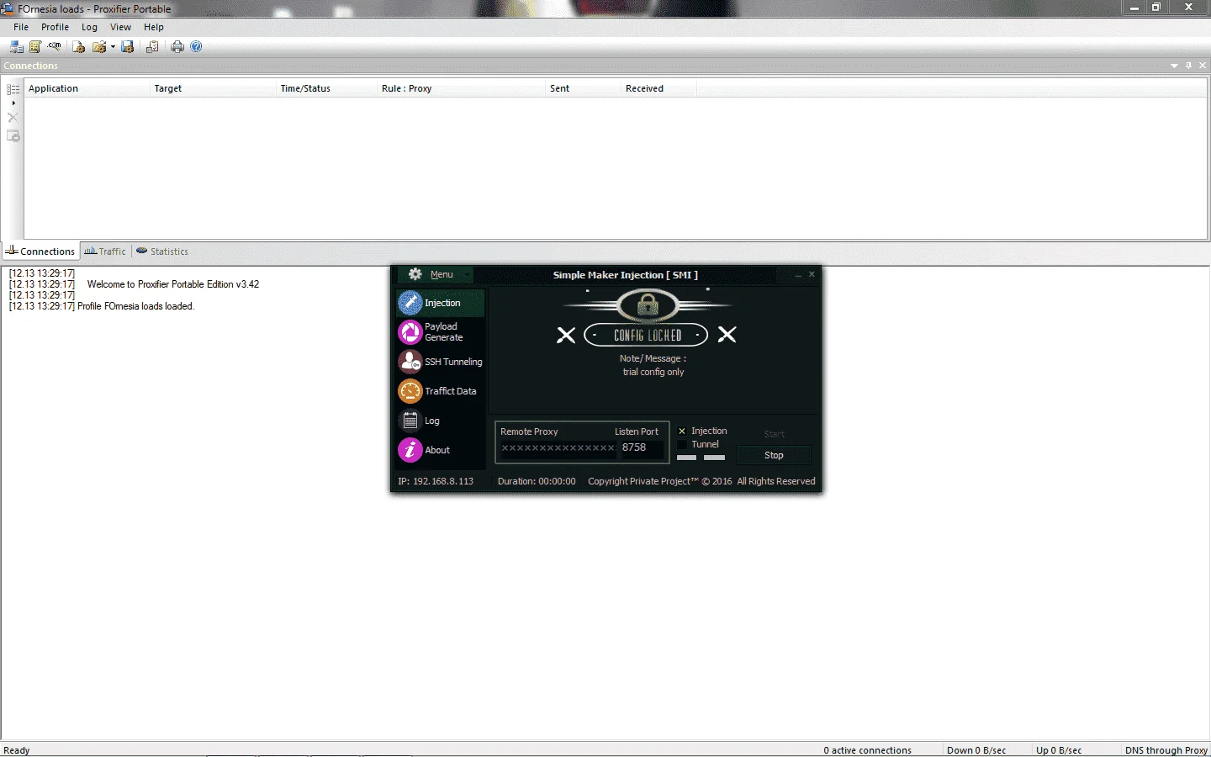Screen dimensions: 1211x757
Task: Close the Connections pane
Action: [x=1203, y=66]
